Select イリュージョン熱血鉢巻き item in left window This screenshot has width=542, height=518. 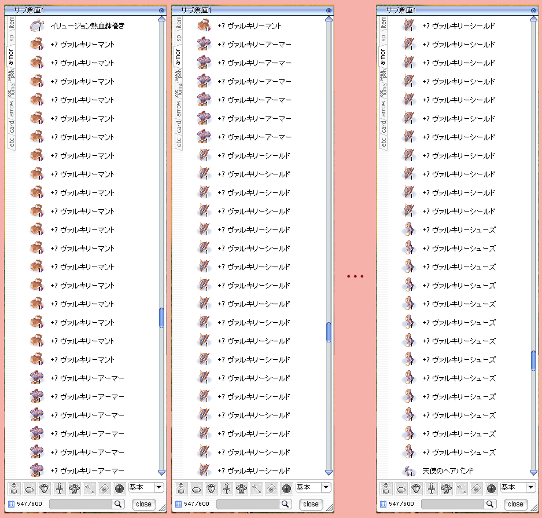pyautogui.click(x=87, y=26)
